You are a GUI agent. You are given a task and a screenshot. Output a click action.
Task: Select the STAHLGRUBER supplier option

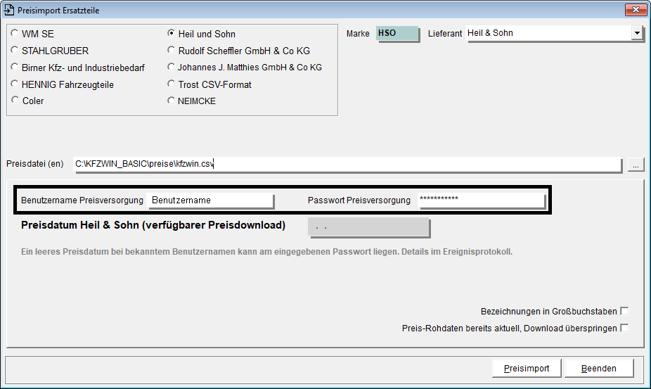coord(15,50)
